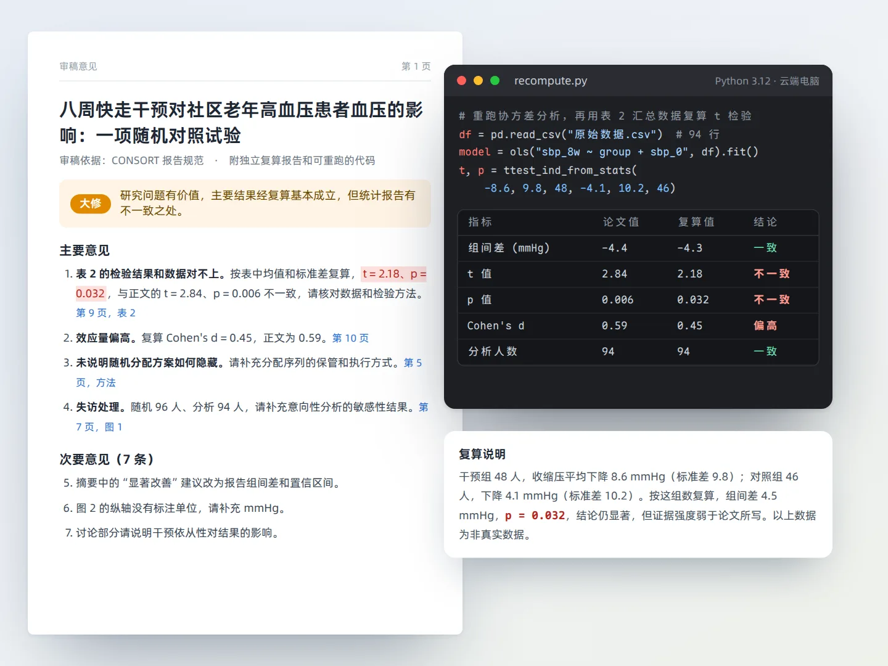Select the "2.18" cell in the table's t 值 row
The image size is (888, 666).
(690, 274)
